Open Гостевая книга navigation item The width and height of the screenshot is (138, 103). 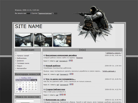click(23, 63)
